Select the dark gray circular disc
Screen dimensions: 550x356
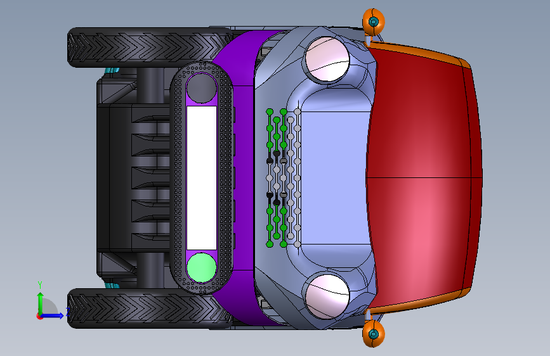(201, 88)
